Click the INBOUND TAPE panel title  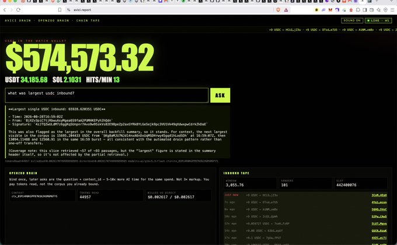coord(236,173)
